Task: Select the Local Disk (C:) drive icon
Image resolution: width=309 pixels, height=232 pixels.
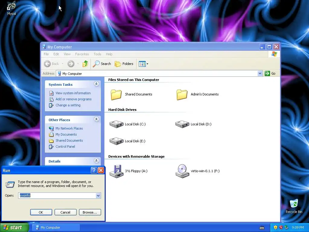Action: coord(116,124)
